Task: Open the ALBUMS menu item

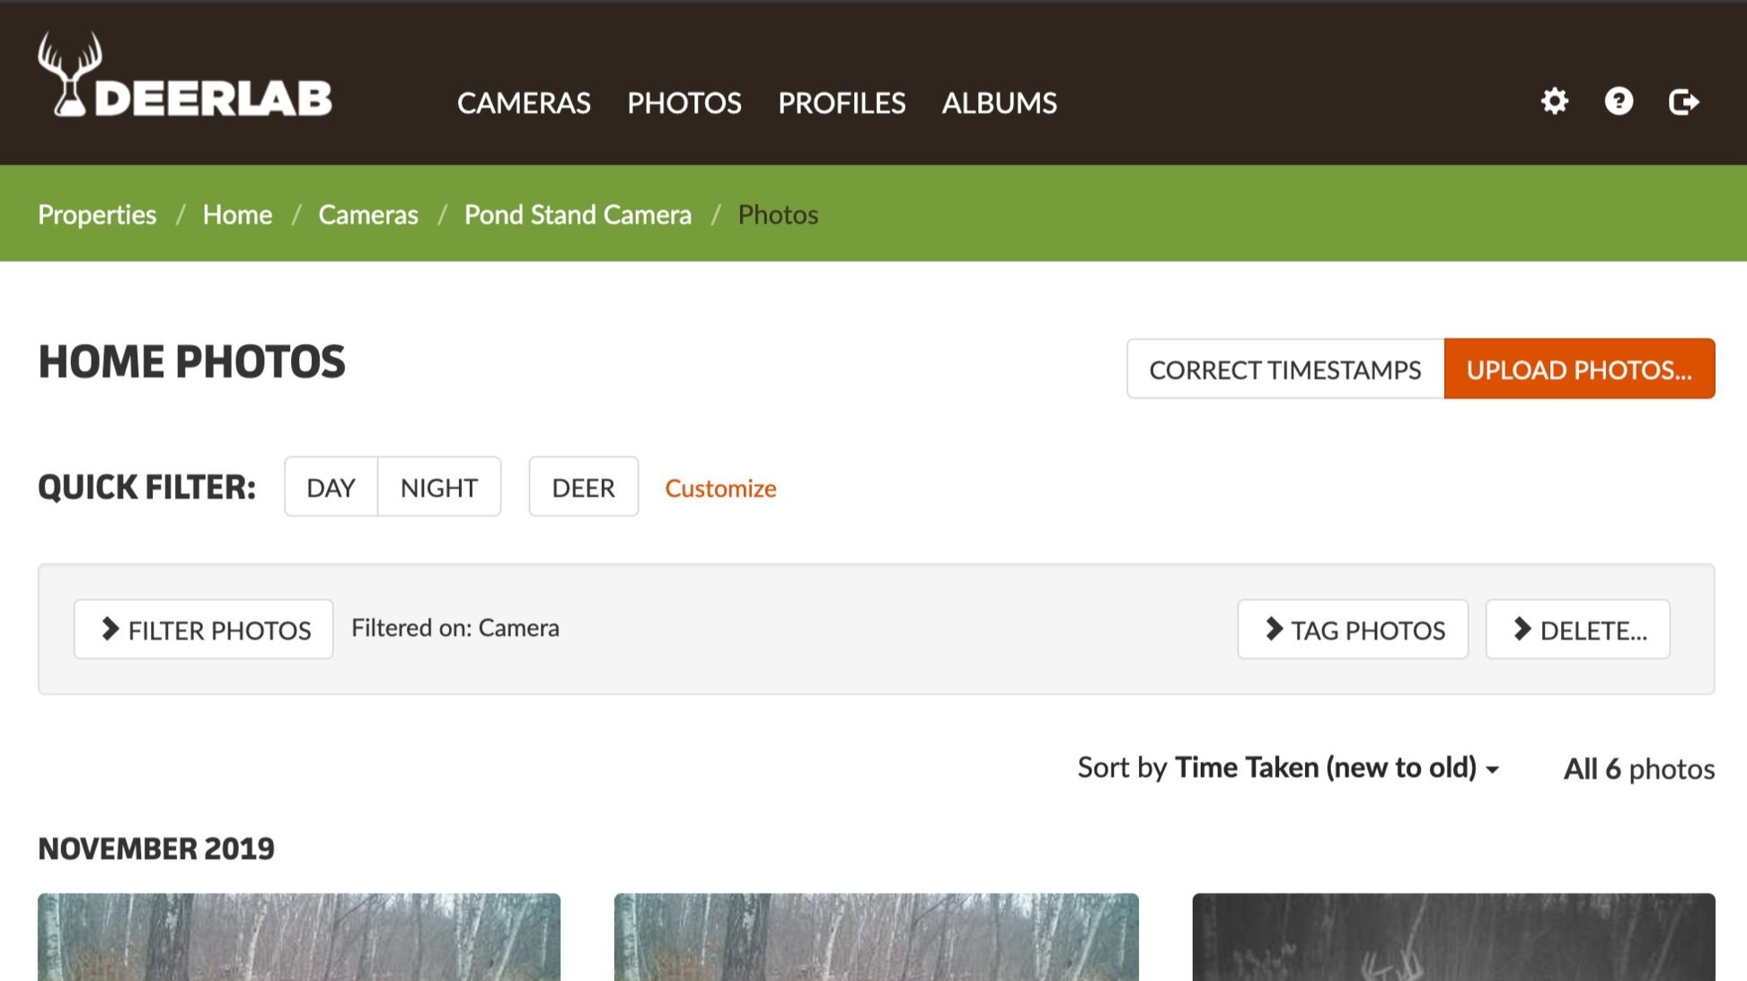Action: point(999,103)
